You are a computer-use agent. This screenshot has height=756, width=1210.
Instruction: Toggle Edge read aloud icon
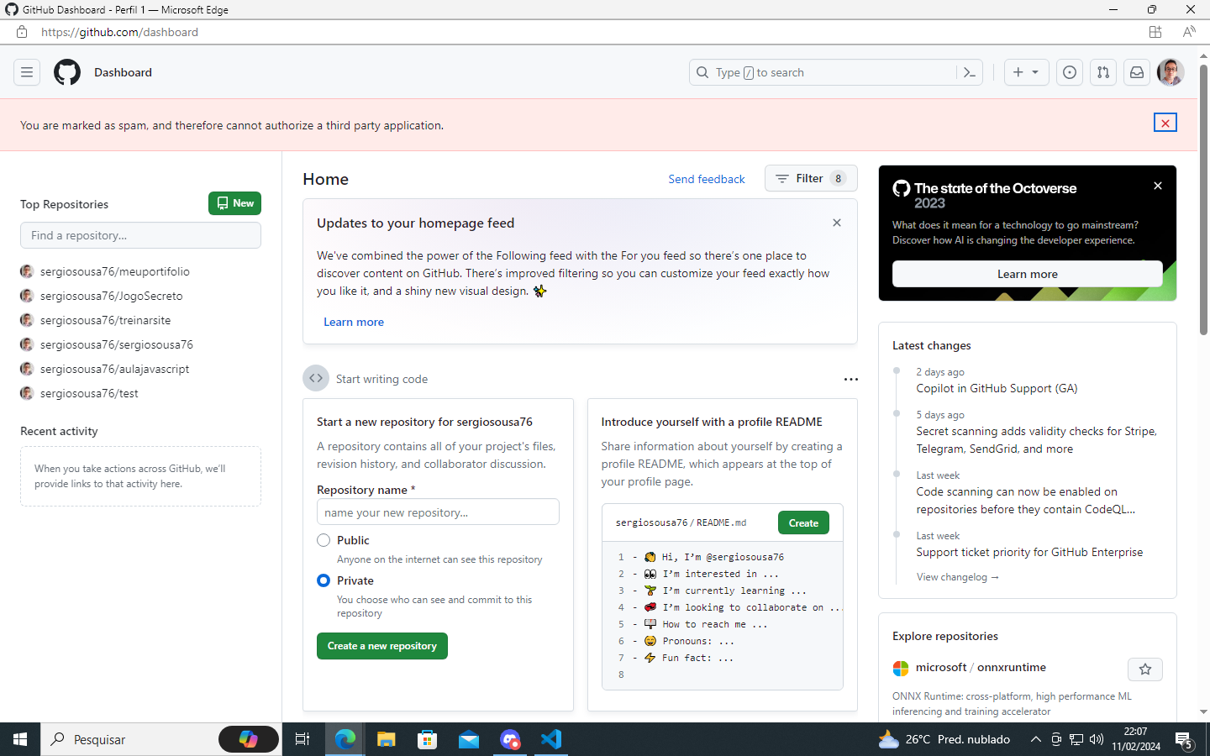click(x=1189, y=32)
